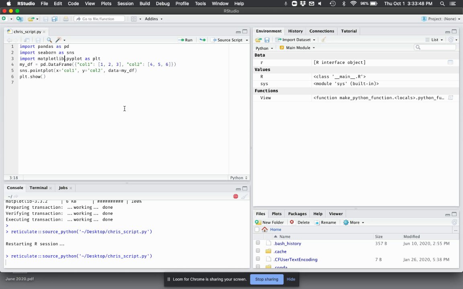This screenshot has height=289, width=463.
Task: Click the Environment search field
Action: 435,47
